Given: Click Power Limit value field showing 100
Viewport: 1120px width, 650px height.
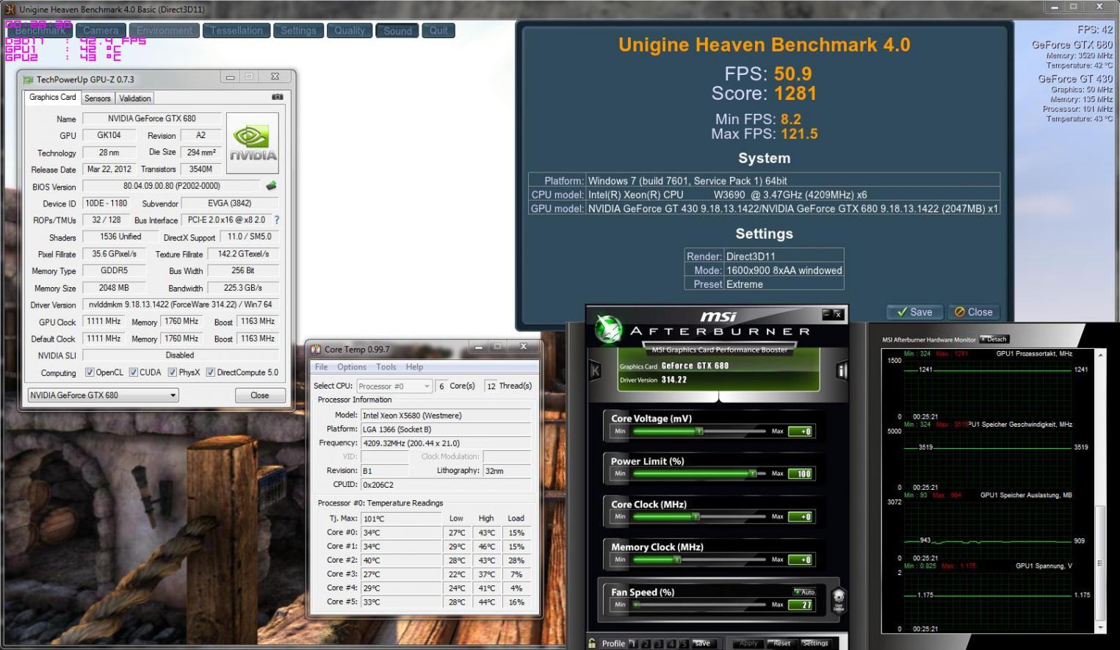Looking at the screenshot, I should 801,474.
